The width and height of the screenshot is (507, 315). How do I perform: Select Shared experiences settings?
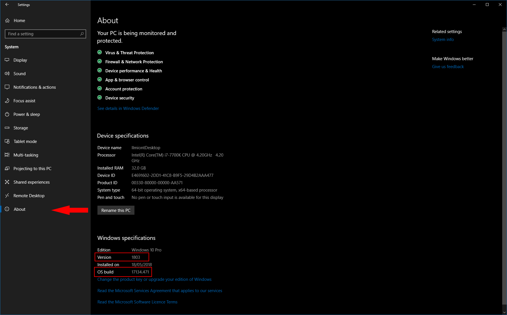click(31, 182)
